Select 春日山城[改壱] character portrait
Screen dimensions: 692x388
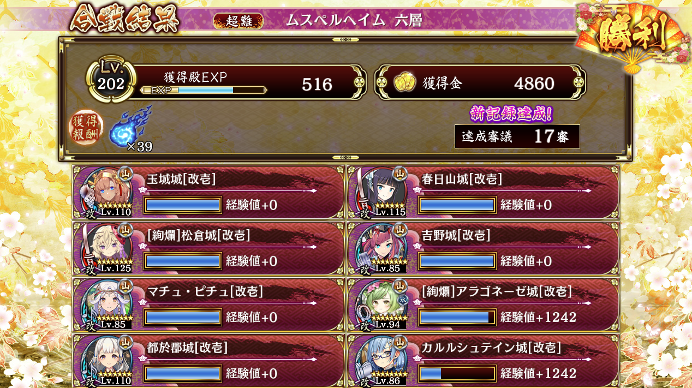(381, 193)
